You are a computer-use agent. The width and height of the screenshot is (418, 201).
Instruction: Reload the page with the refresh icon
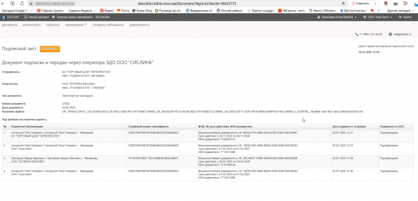tap(22, 3)
